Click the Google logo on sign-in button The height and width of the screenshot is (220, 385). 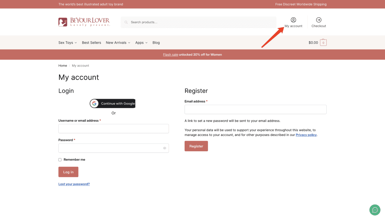tap(94, 104)
